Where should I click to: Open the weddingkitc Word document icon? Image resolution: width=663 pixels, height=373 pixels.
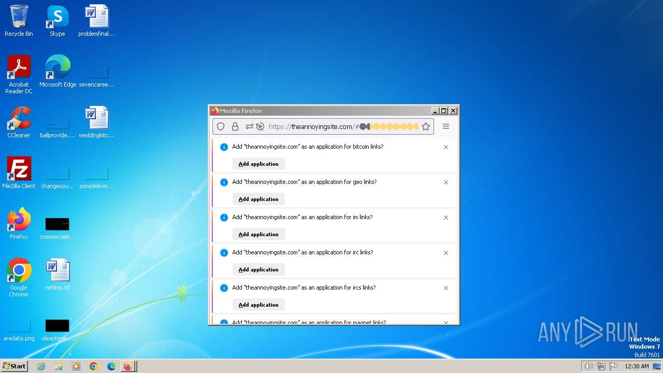pos(96,122)
